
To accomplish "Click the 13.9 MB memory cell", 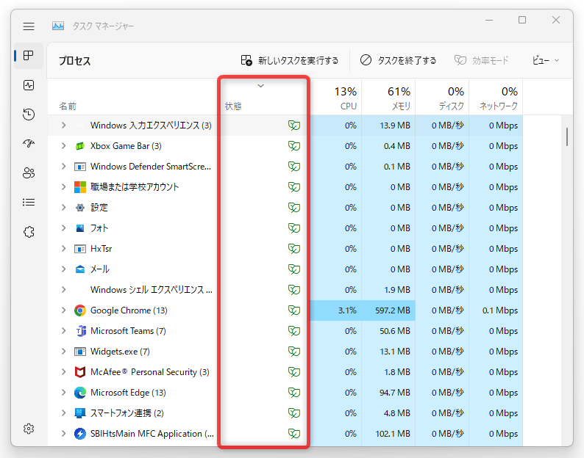I will [388, 126].
